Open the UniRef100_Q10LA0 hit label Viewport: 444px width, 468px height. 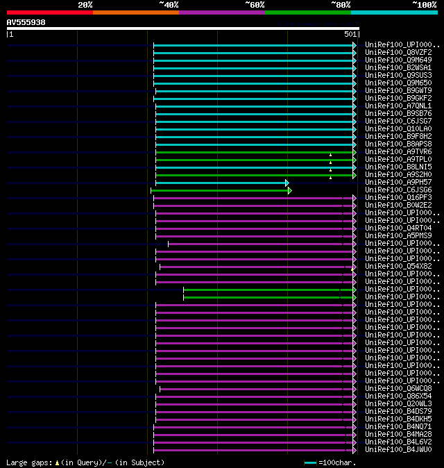pos(398,128)
